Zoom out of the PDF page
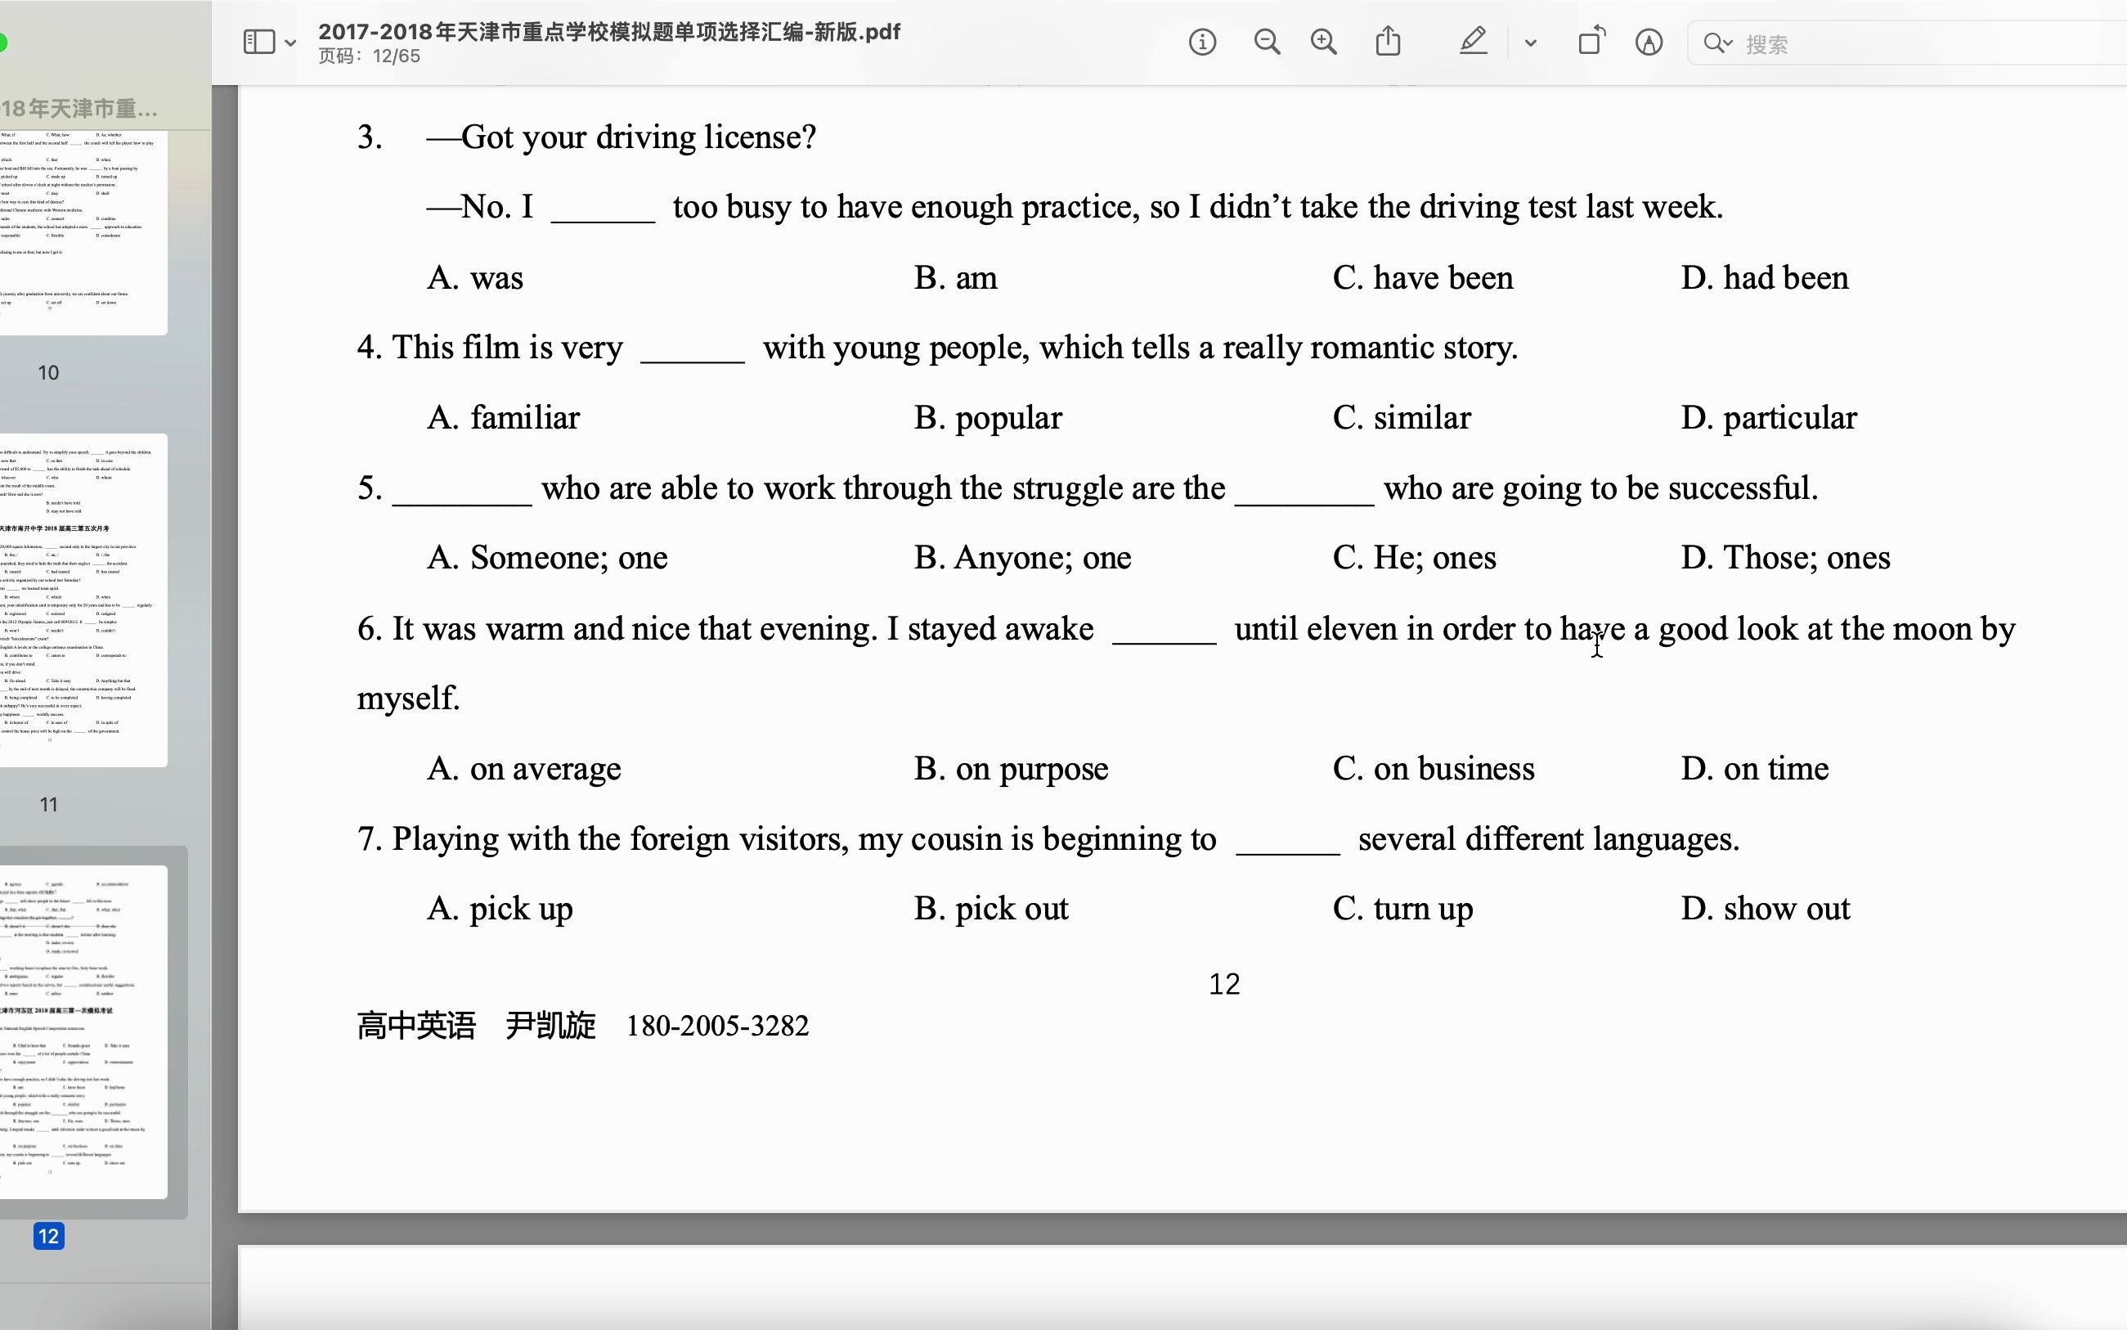Viewport: 2127px width, 1330px height. [1266, 43]
